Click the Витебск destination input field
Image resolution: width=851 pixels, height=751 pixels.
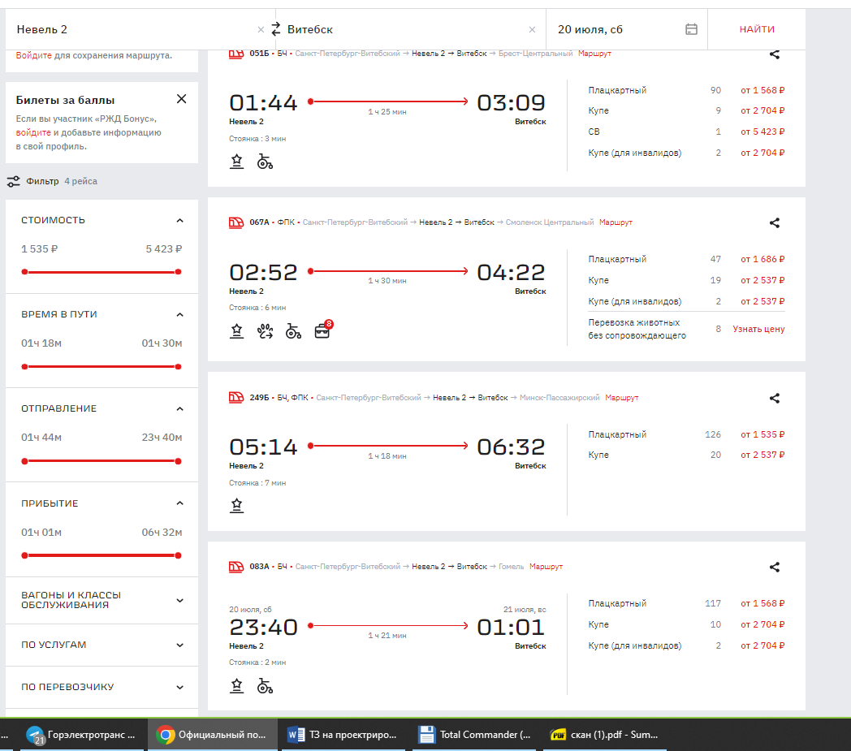click(406, 29)
